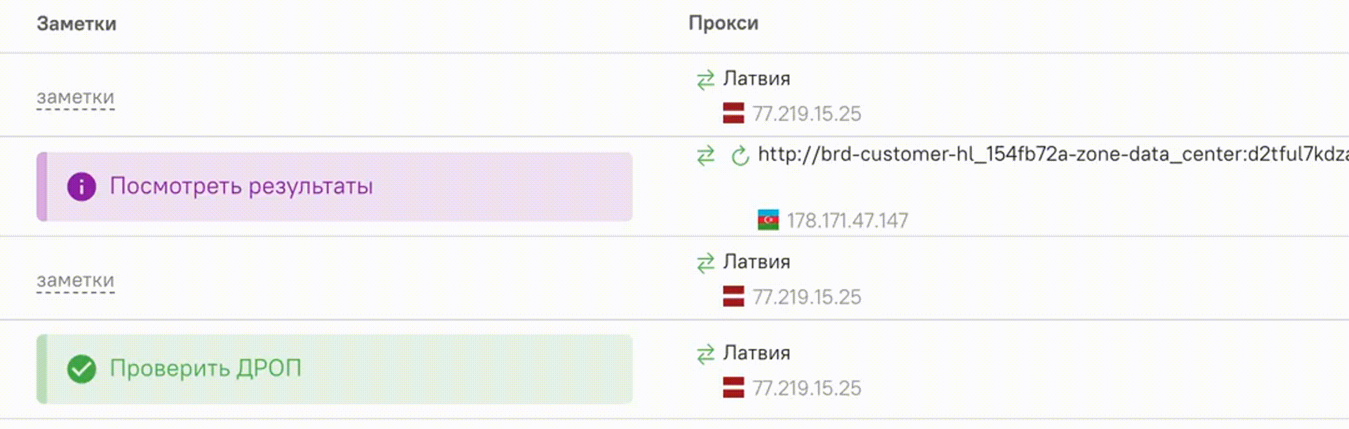The height and width of the screenshot is (429, 1349).
Task: Expand the заметки note in the first row
Action: click(x=76, y=98)
